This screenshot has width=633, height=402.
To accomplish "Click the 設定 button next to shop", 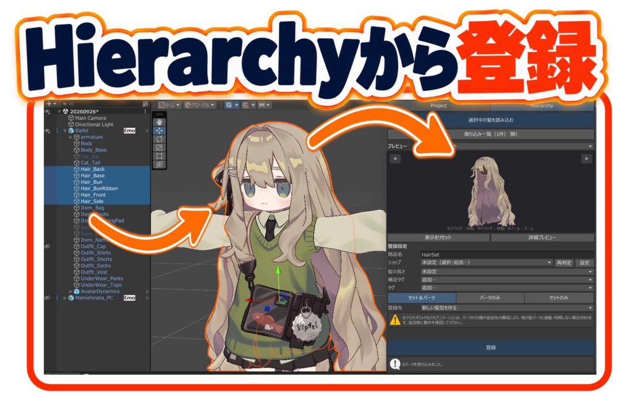I will click(585, 262).
